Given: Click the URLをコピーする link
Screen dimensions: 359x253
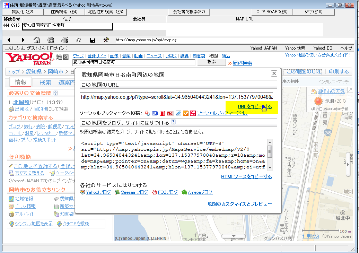Looking at the screenshot, I should click(255, 106).
